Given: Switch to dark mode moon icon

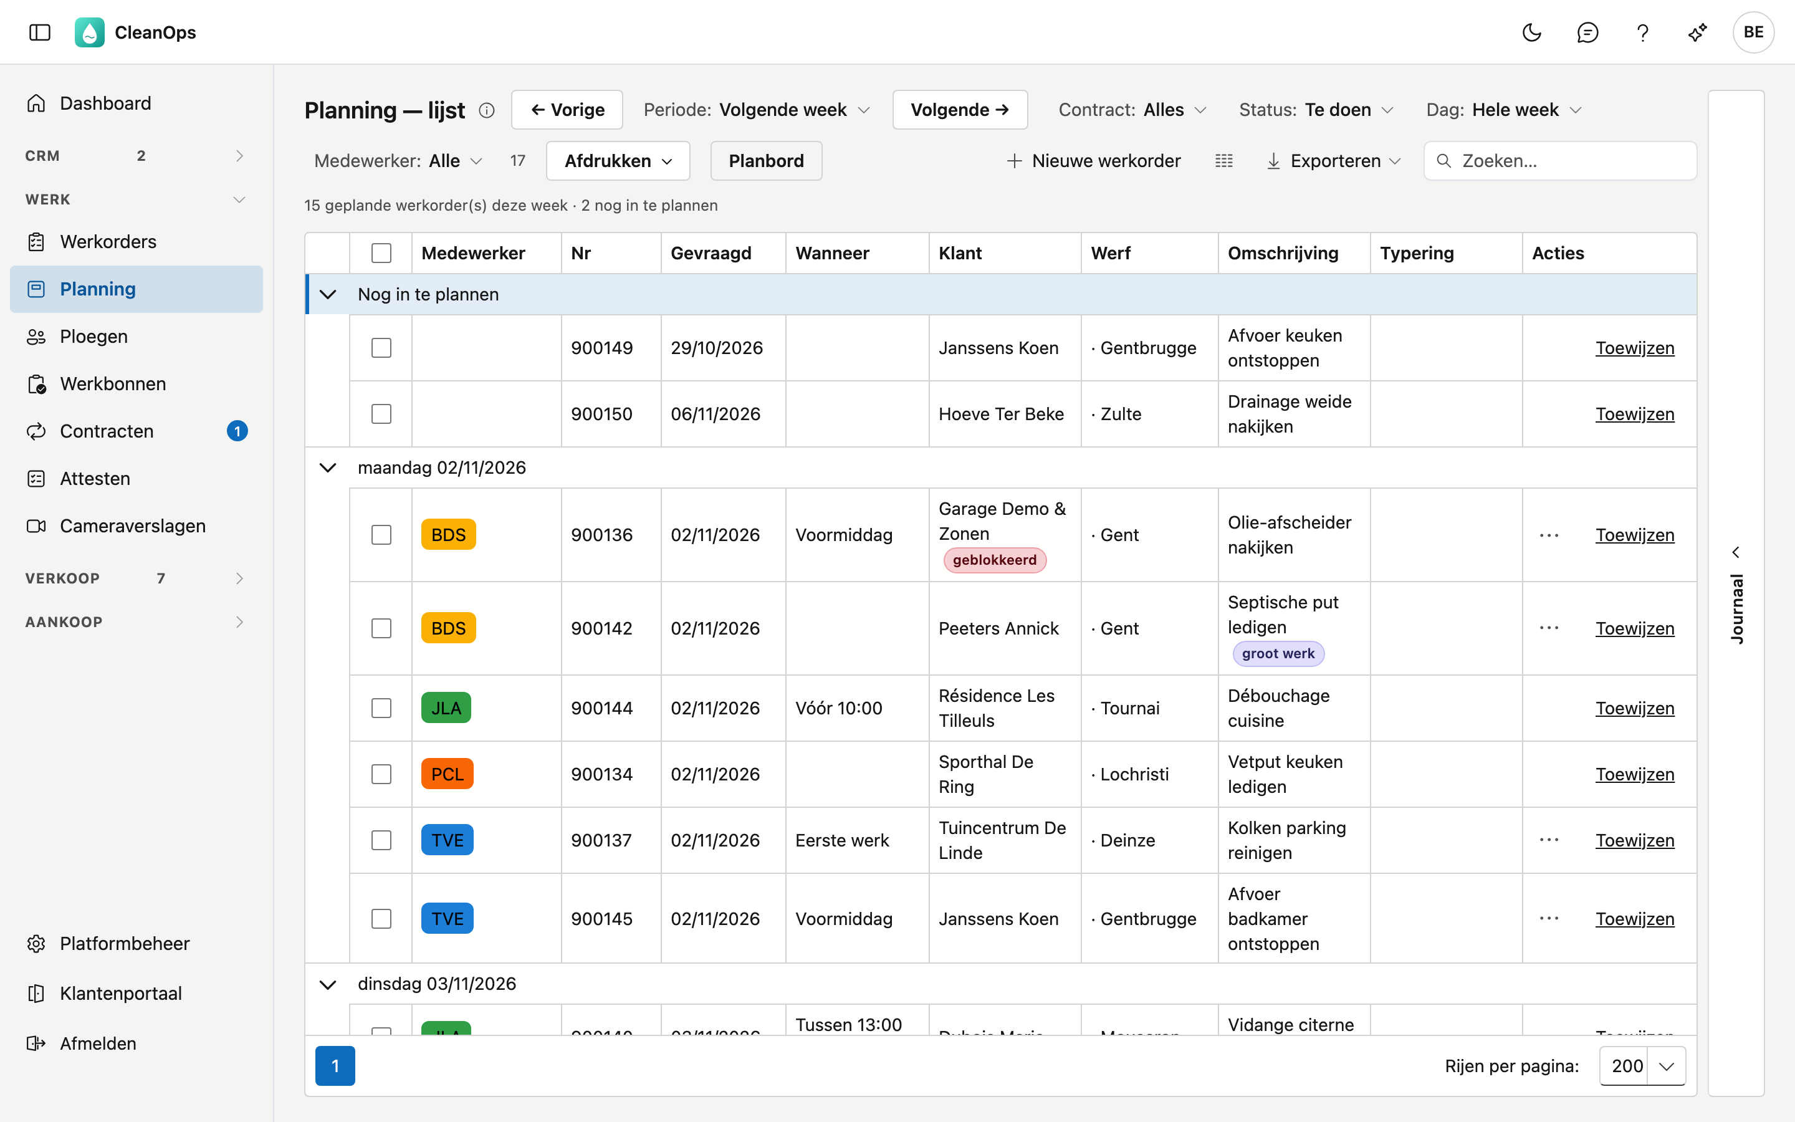Looking at the screenshot, I should (x=1532, y=32).
